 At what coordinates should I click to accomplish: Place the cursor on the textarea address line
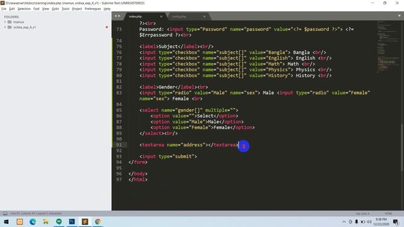click(189, 145)
